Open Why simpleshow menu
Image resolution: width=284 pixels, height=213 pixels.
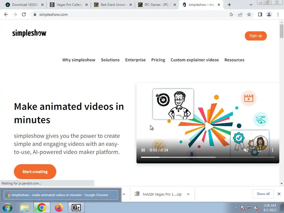click(x=79, y=60)
